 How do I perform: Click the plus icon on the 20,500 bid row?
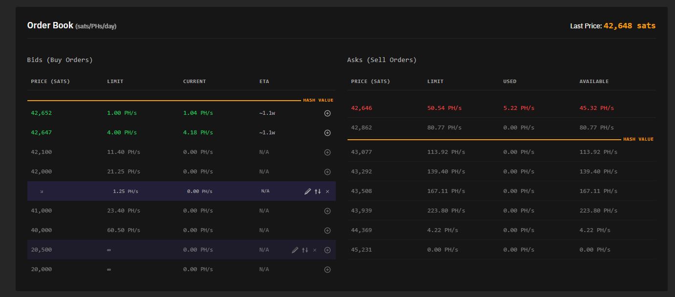click(327, 250)
